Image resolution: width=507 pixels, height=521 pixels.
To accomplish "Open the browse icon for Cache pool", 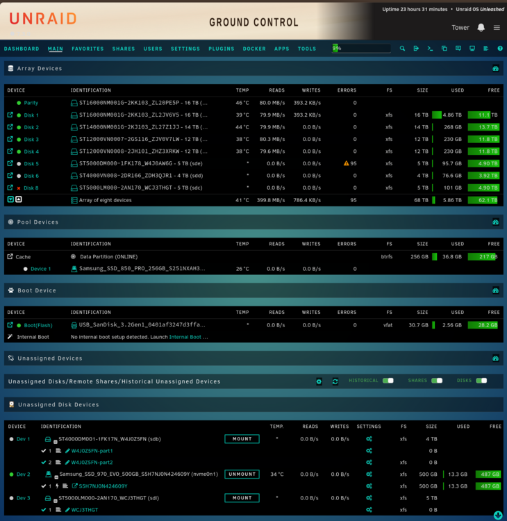I will 10,256.
